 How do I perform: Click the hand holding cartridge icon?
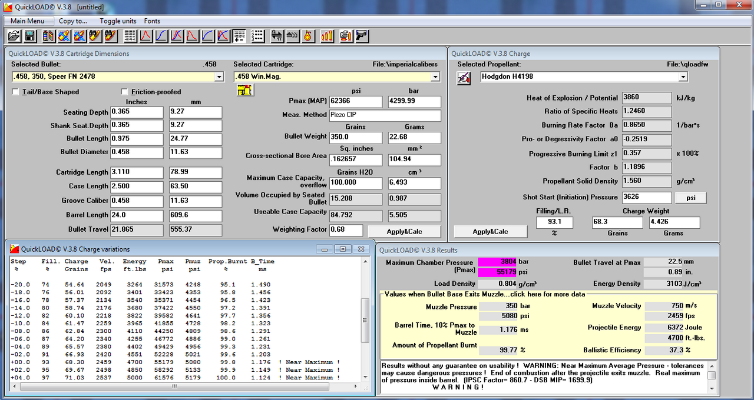346,36
